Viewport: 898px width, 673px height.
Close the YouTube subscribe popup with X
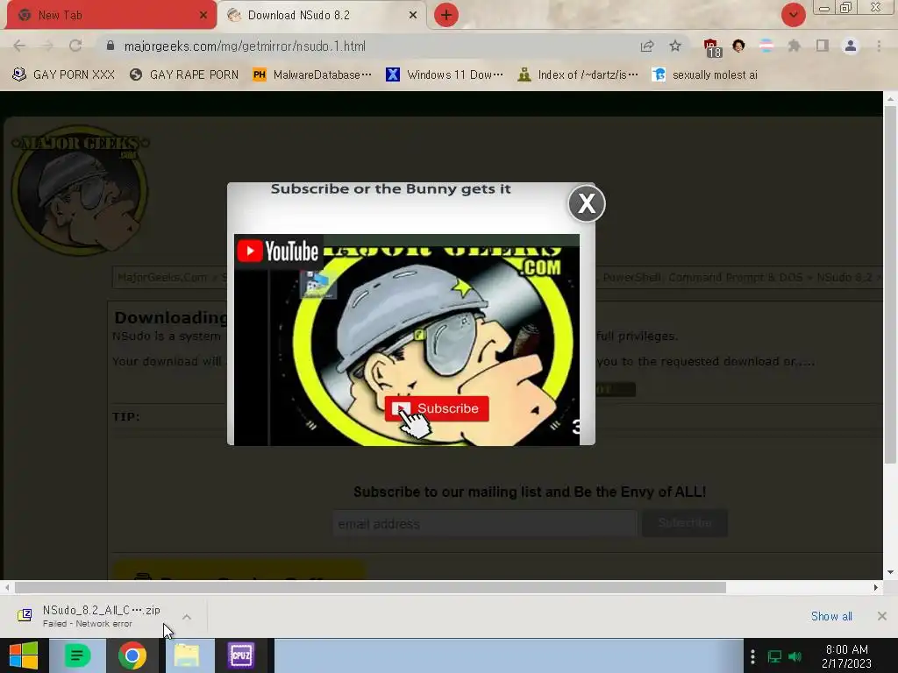tap(587, 203)
